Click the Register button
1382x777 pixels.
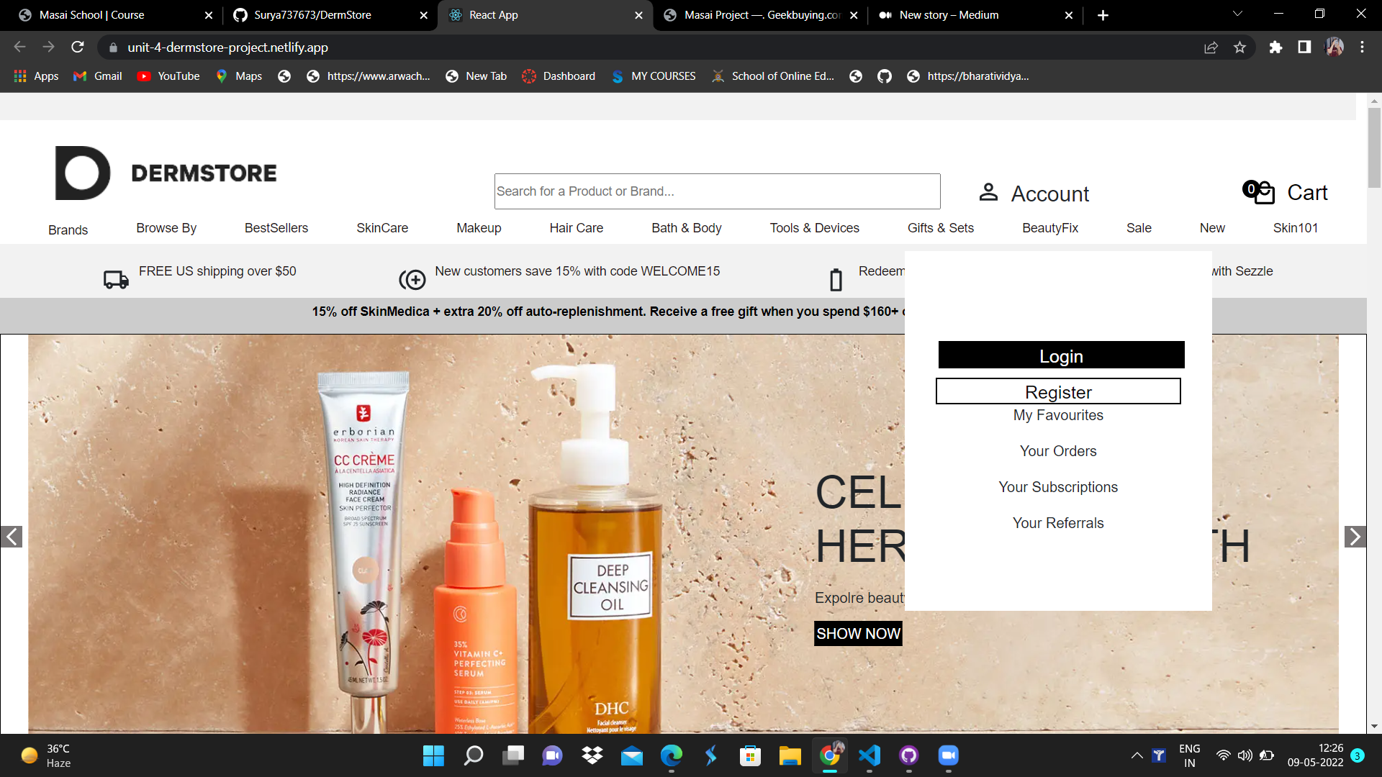pos(1058,391)
